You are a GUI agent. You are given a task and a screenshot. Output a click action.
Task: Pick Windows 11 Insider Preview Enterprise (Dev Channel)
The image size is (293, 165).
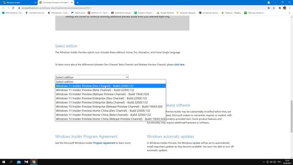tap(110, 98)
